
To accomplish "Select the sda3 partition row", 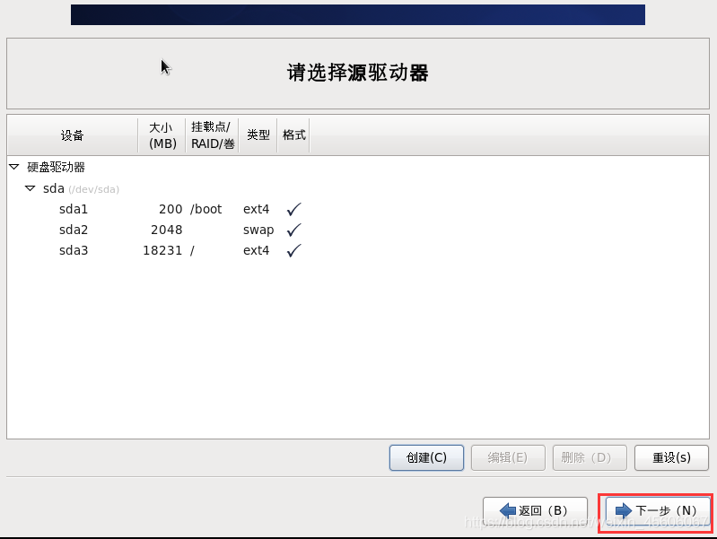I will [x=358, y=250].
